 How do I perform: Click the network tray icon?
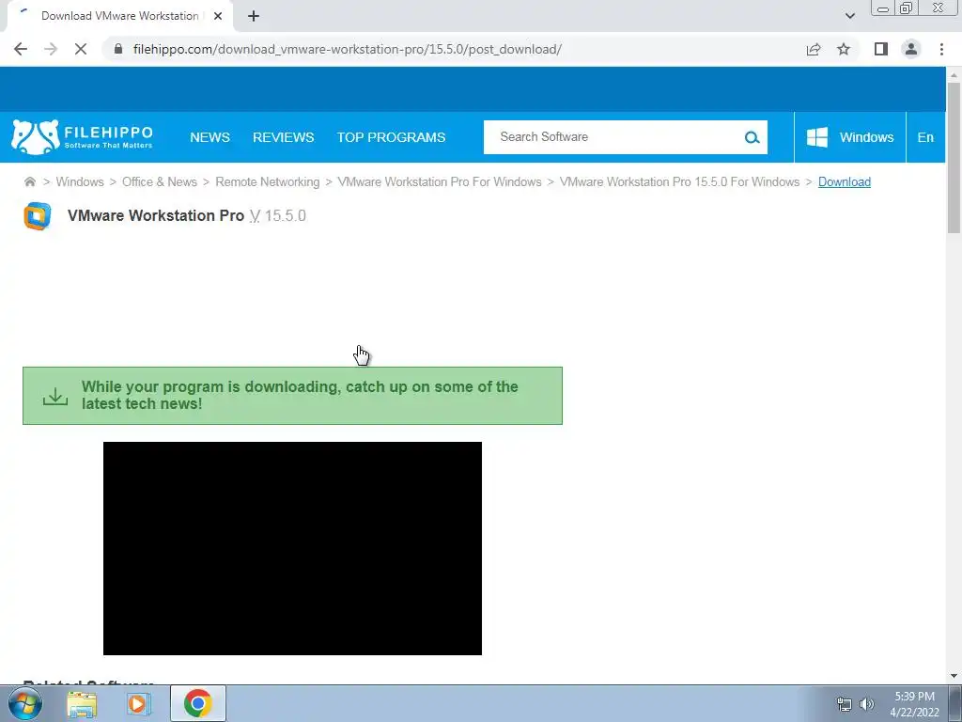click(x=845, y=704)
